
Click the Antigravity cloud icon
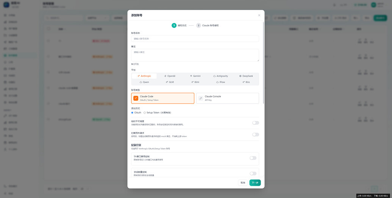pos(214,76)
